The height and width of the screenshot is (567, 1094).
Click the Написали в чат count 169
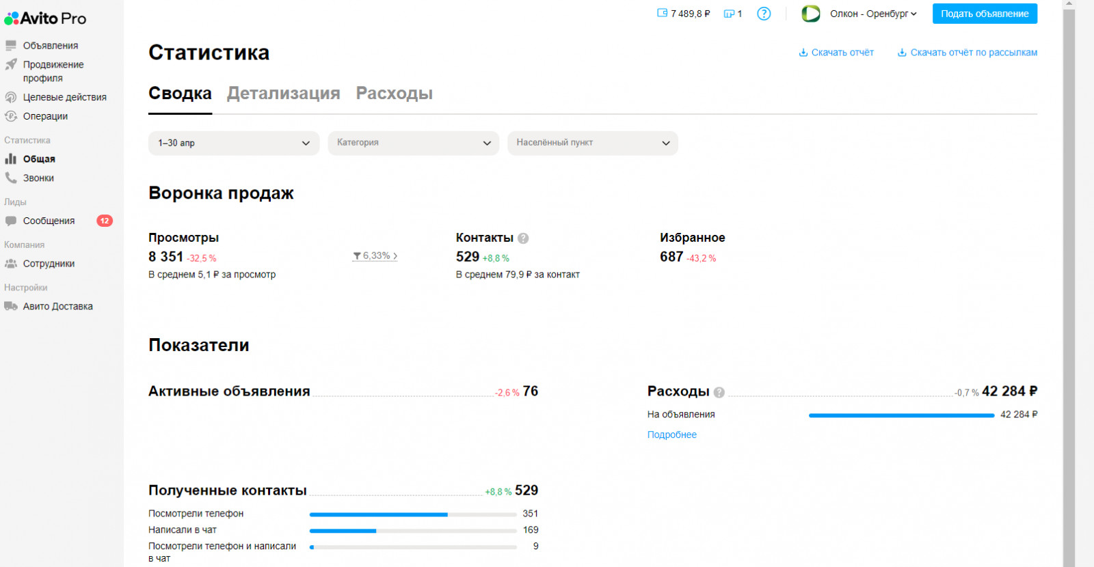pyautogui.click(x=531, y=530)
